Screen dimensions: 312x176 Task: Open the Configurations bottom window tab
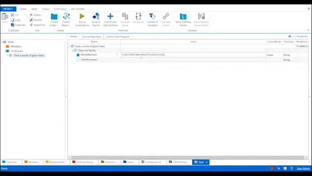point(151,162)
